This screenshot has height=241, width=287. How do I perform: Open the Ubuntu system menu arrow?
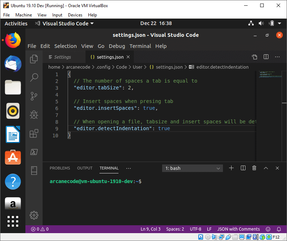[x=279, y=23]
